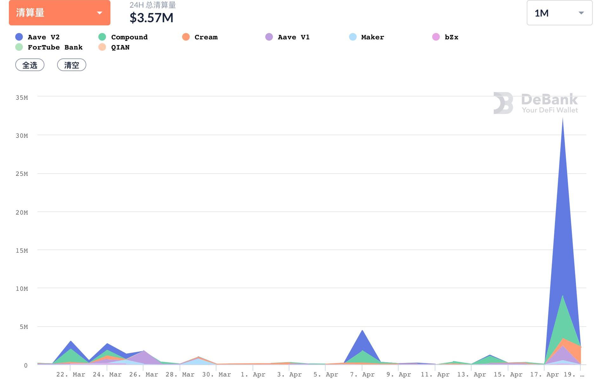Toggle Aave V1 legend series
This screenshot has height=379, width=601.
(x=287, y=37)
